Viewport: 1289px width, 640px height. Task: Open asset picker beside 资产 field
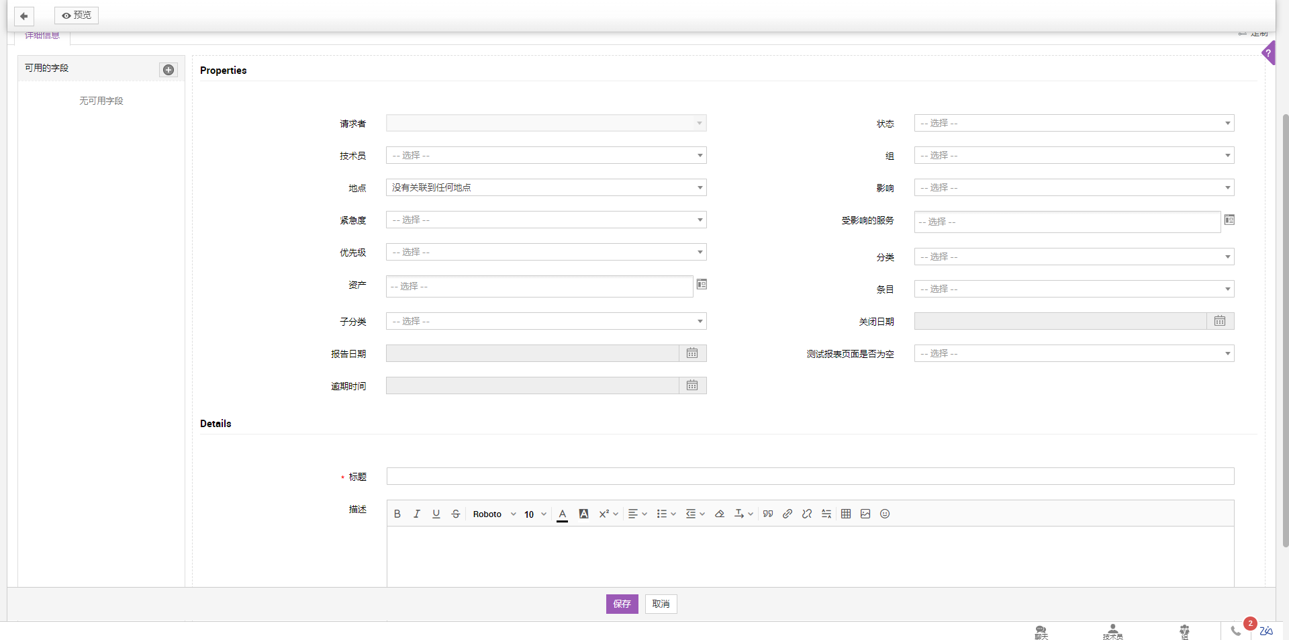[x=702, y=285]
